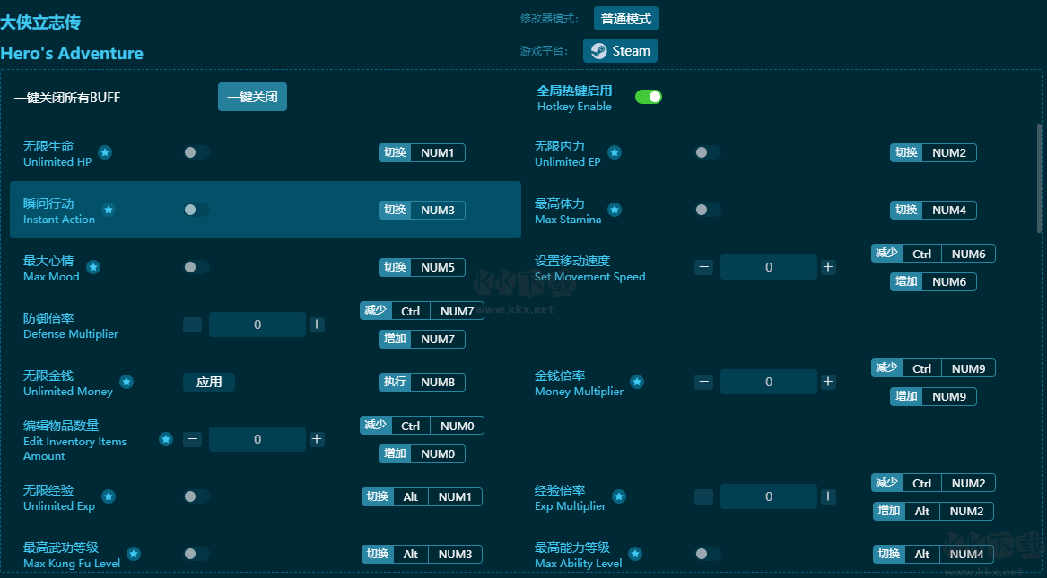Click the NUM8 hotkey for Unlimited Money

[422, 382]
